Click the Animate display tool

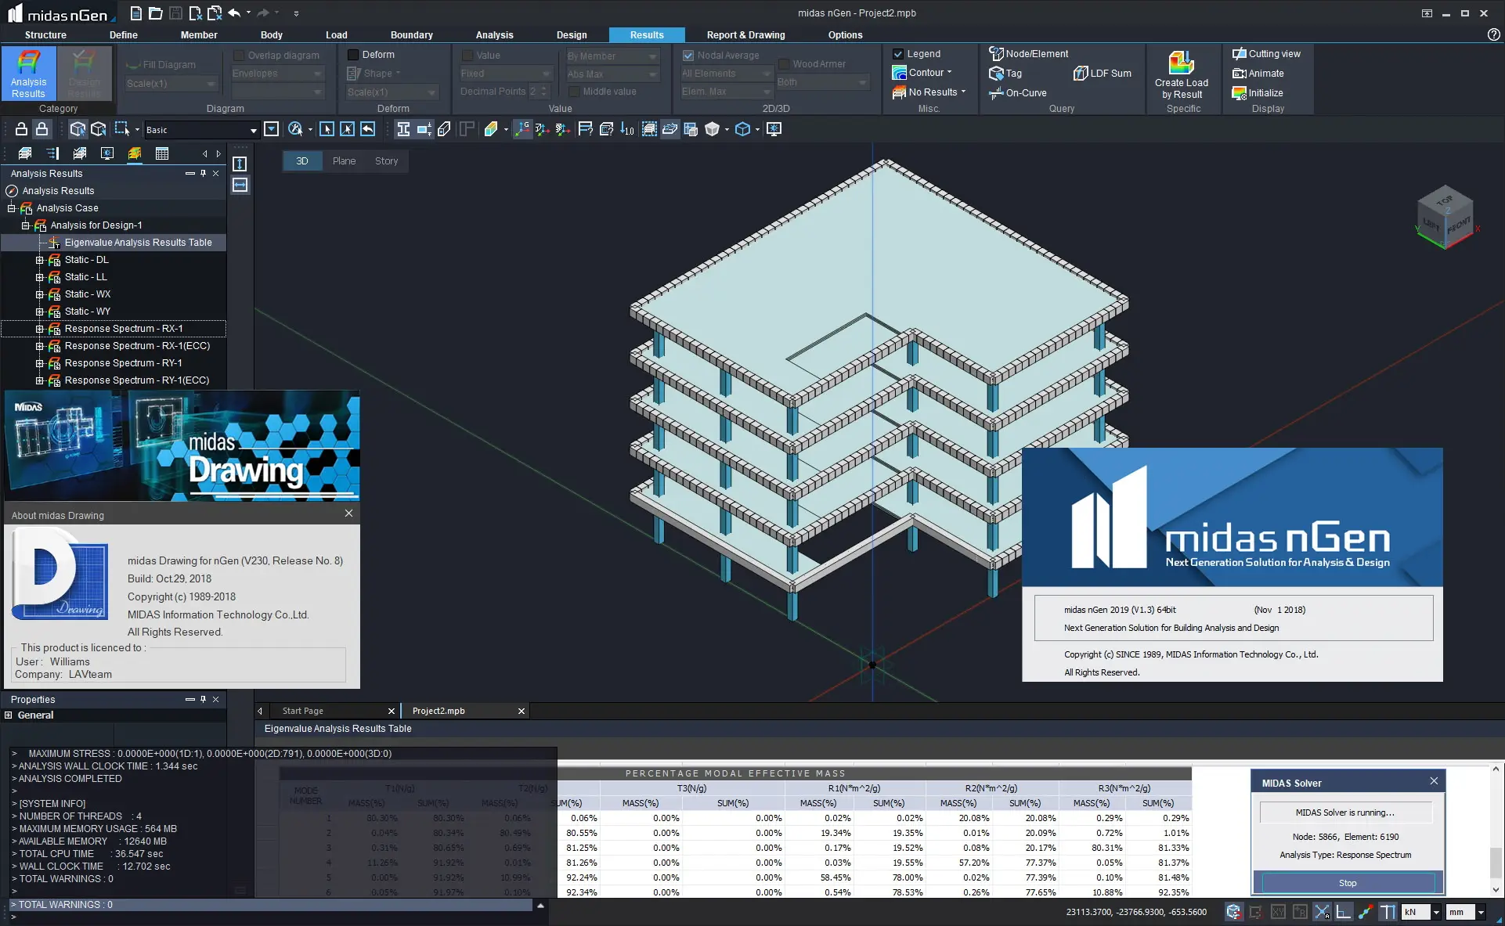[x=1258, y=74]
